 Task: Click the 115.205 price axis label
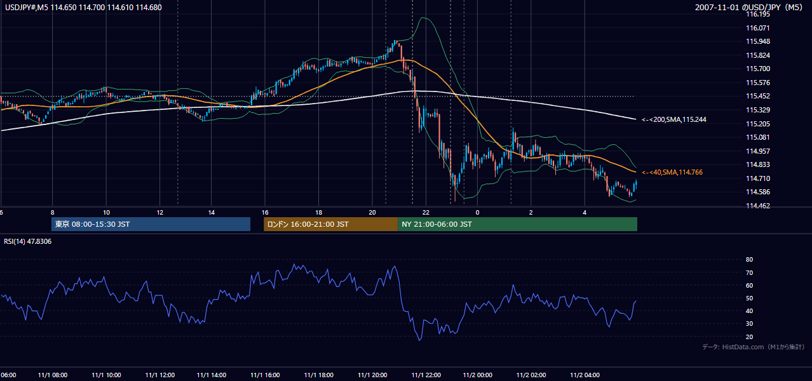pyautogui.click(x=758, y=124)
